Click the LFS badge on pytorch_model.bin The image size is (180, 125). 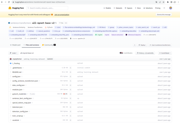coord(65,94)
